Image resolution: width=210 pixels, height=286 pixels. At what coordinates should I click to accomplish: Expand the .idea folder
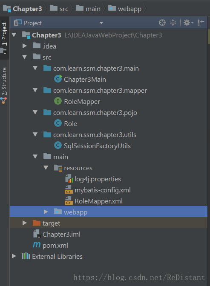pos(24,46)
